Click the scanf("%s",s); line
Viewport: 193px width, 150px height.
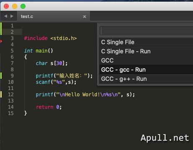[x=56, y=82]
